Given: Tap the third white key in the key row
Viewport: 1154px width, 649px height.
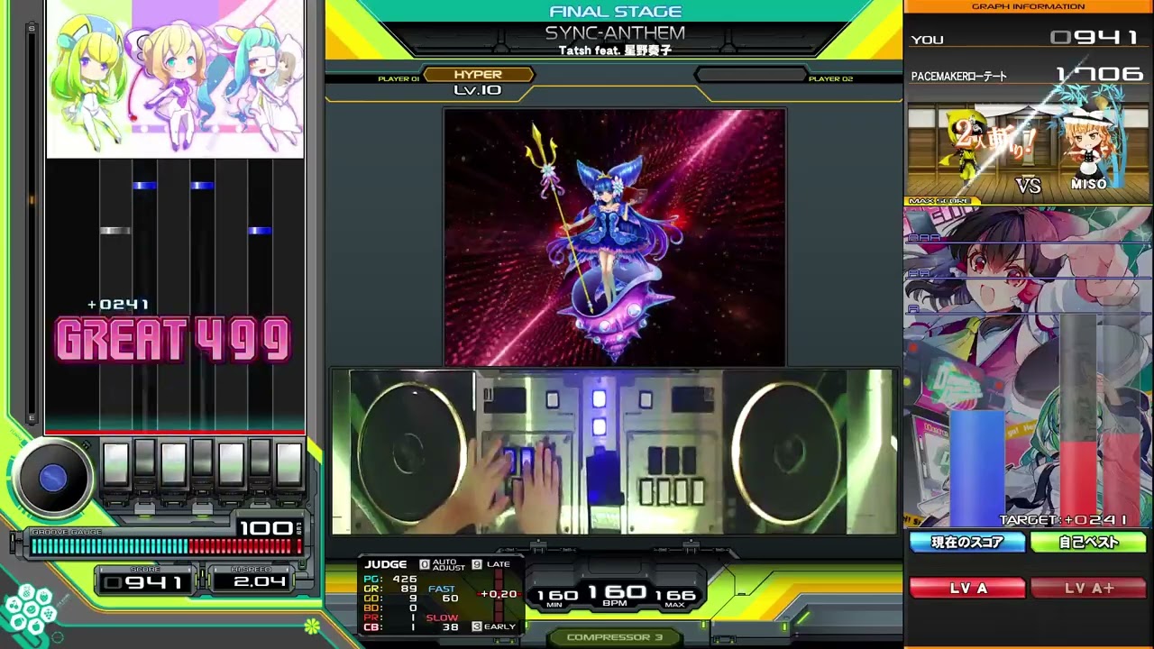Looking at the screenshot, I should pos(232,464).
